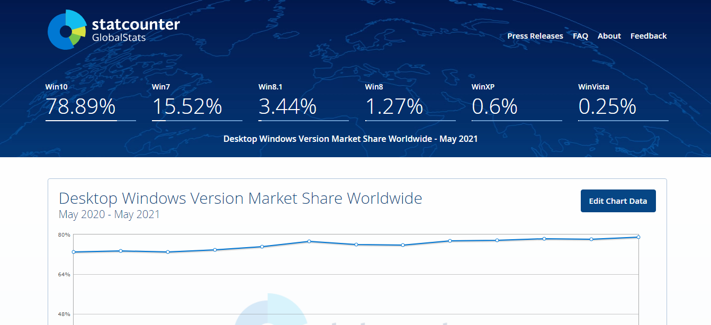The height and width of the screenshot is (325, 711).
Task: Click the banner caption ending in May 2021
Action: click(x=350, y=139)
